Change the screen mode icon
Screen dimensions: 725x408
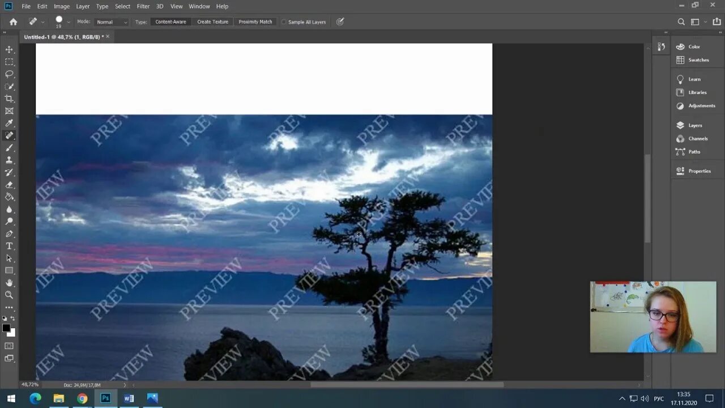[9, 358]
